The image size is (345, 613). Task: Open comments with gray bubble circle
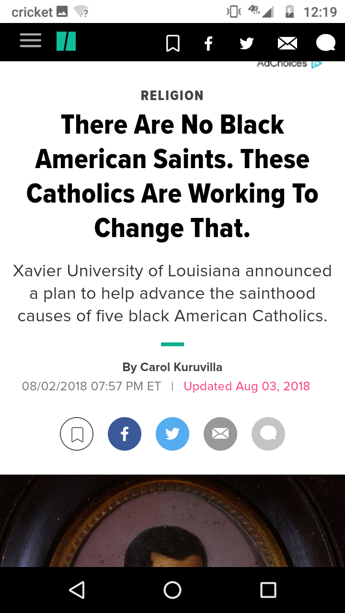(268, 434)
